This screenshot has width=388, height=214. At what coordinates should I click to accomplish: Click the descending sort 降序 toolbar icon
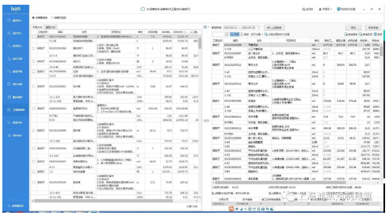click(245, 34)
